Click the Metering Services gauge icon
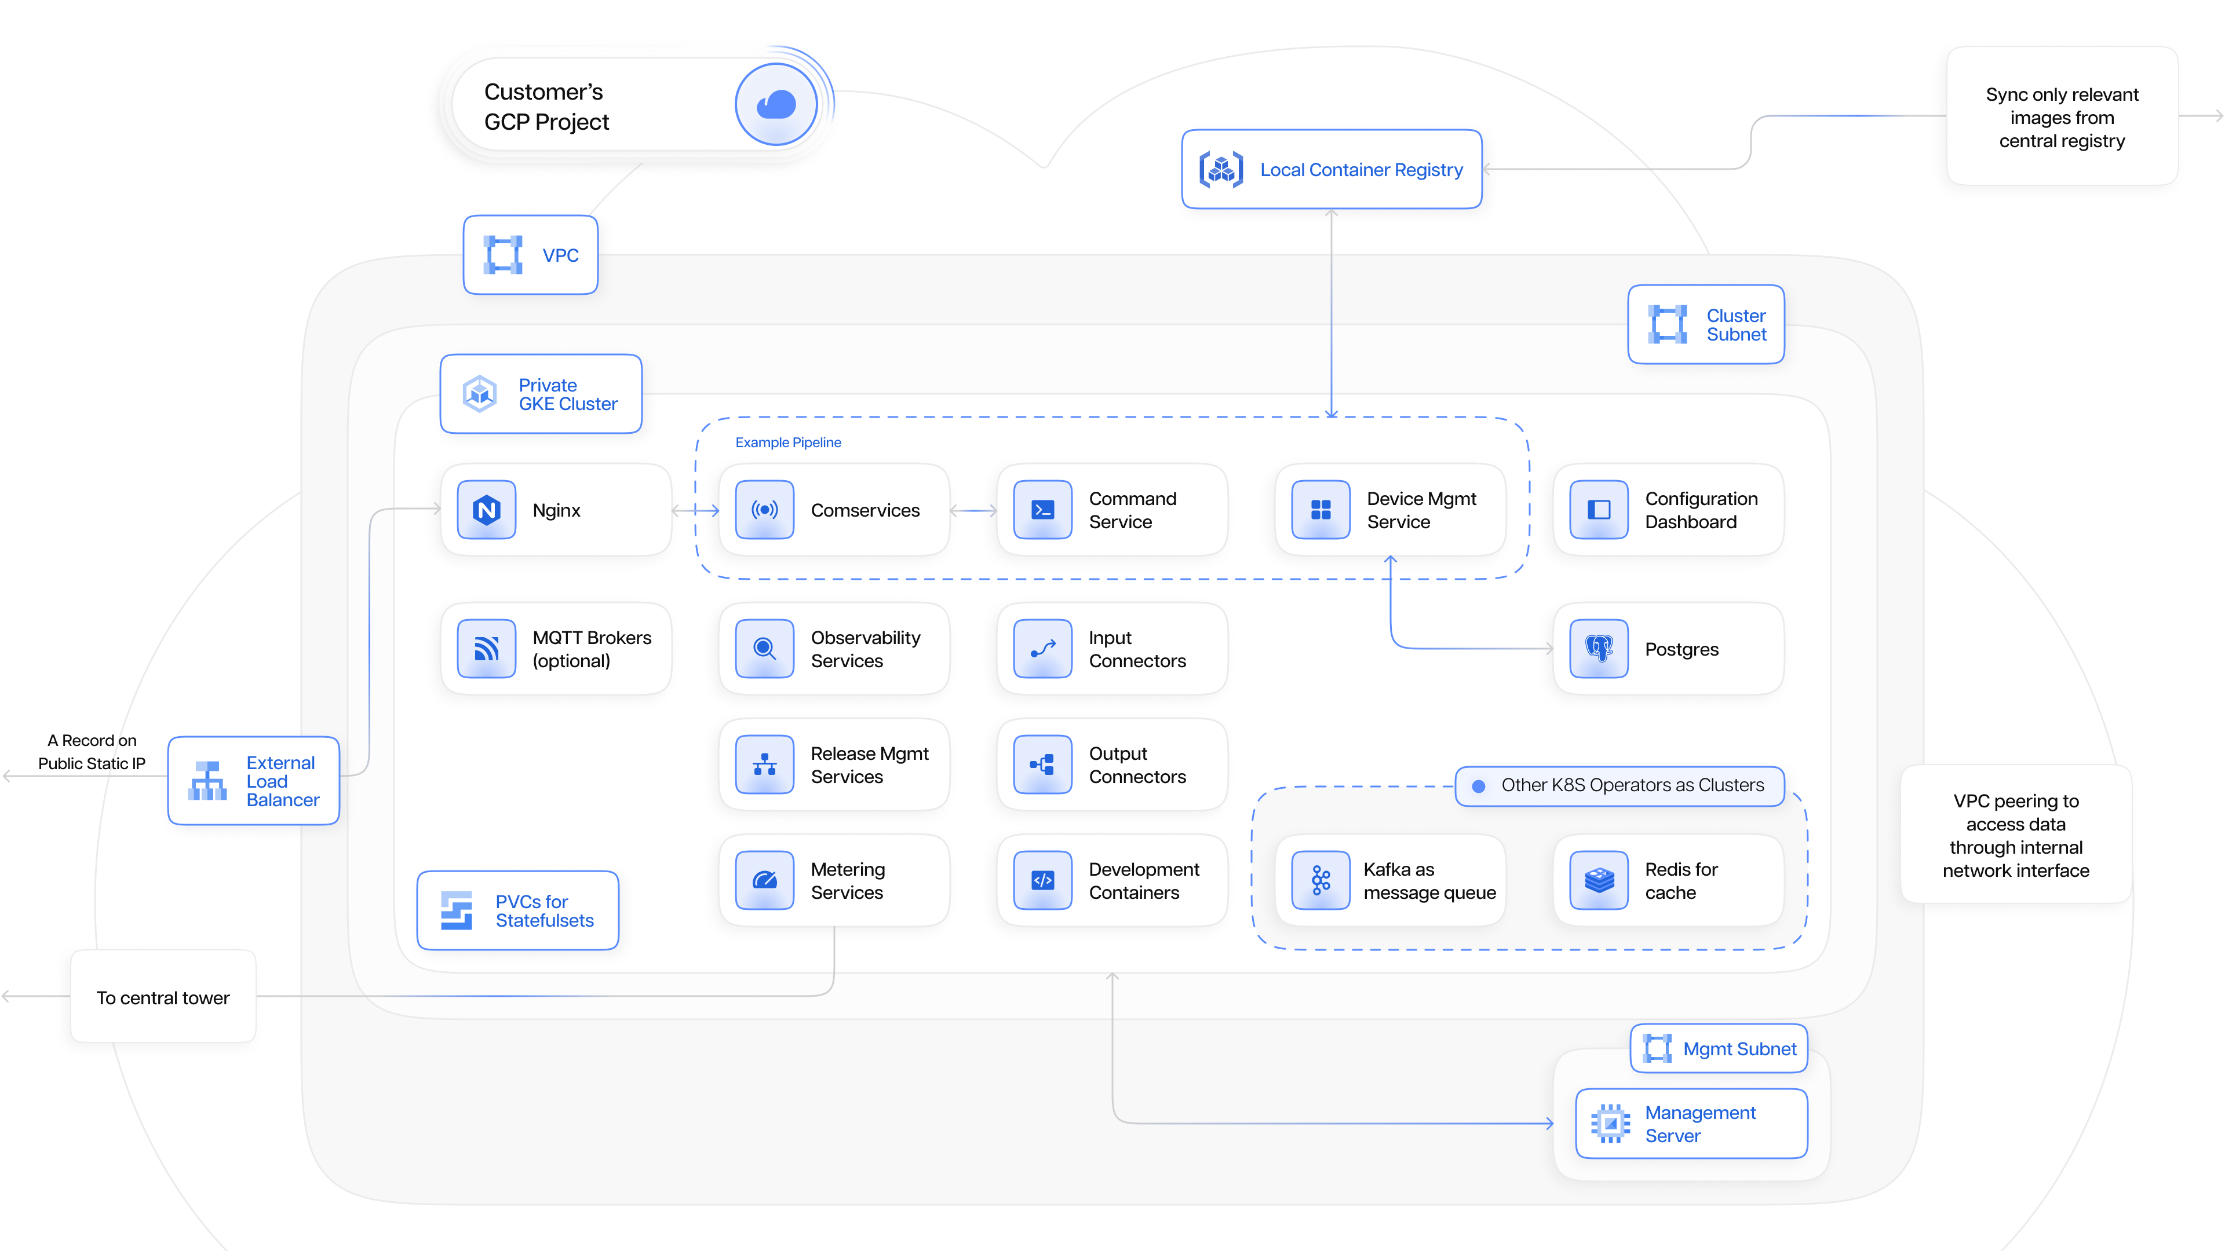Image resolution: width=2225 pixels, height=1251 pixels. pos(764,880)
